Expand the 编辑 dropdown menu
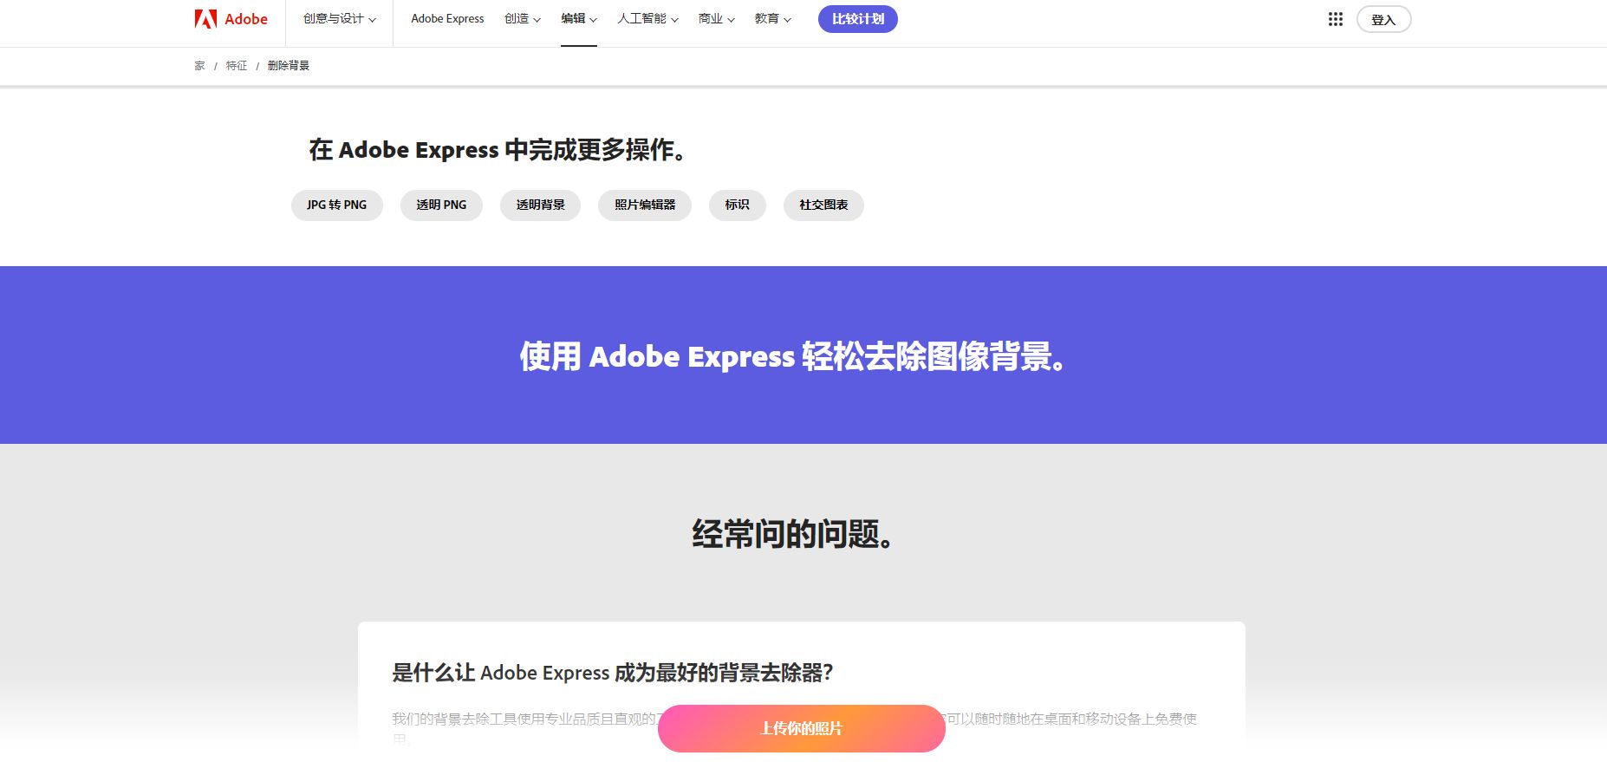The image size is (1607, 762). pos(578,19)
